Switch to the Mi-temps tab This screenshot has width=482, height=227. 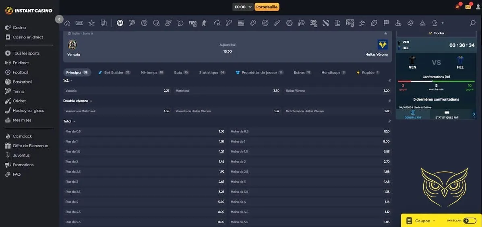[x=152, y=73]
